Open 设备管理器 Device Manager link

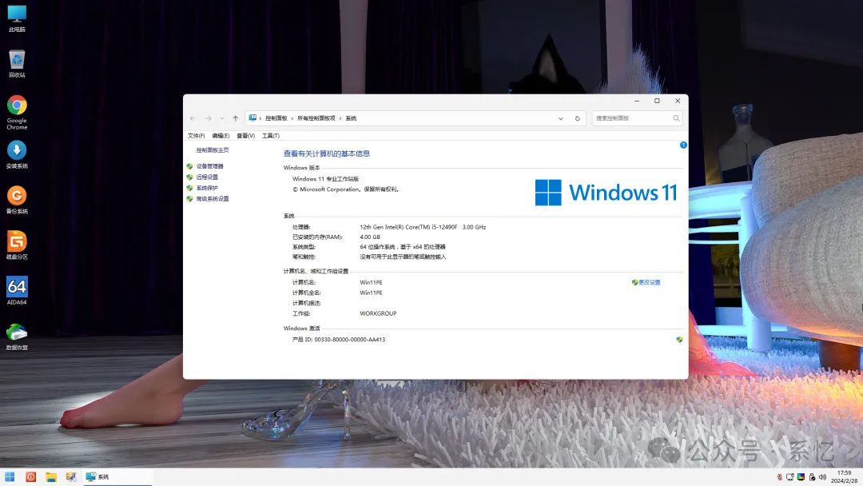pyautogui.click(x=209, y=166)
